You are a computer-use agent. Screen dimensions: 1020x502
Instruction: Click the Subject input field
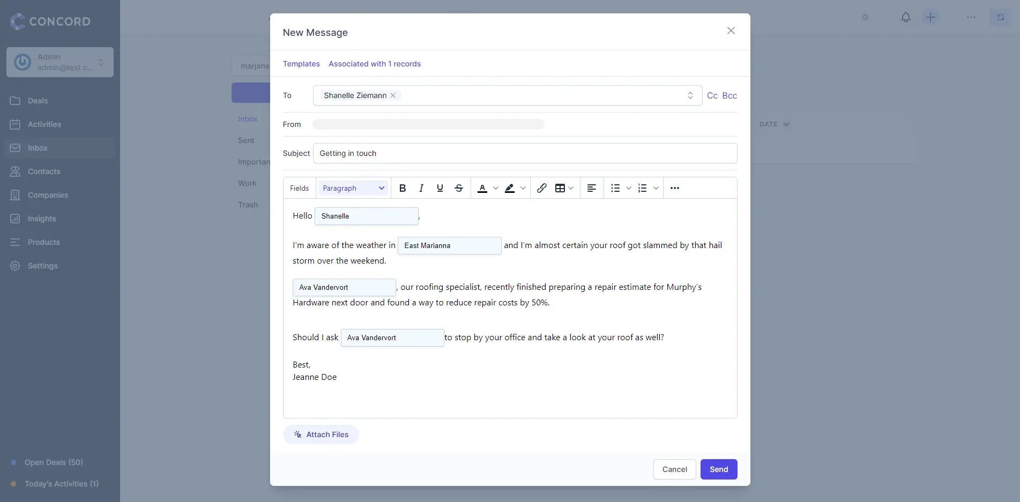(525, 153)
